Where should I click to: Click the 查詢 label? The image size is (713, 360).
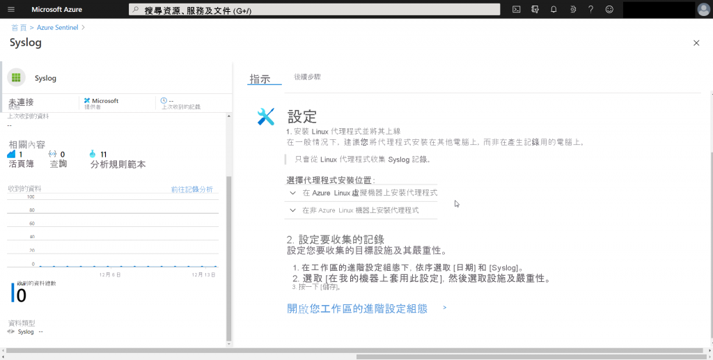point(58,164)
